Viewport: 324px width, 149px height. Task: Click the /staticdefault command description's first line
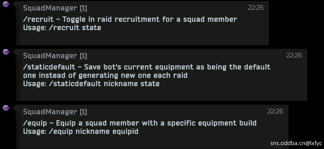147,67
